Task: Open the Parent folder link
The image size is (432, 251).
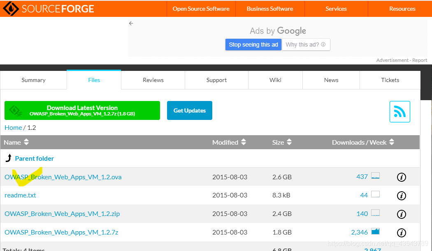Action: (35, 159)
